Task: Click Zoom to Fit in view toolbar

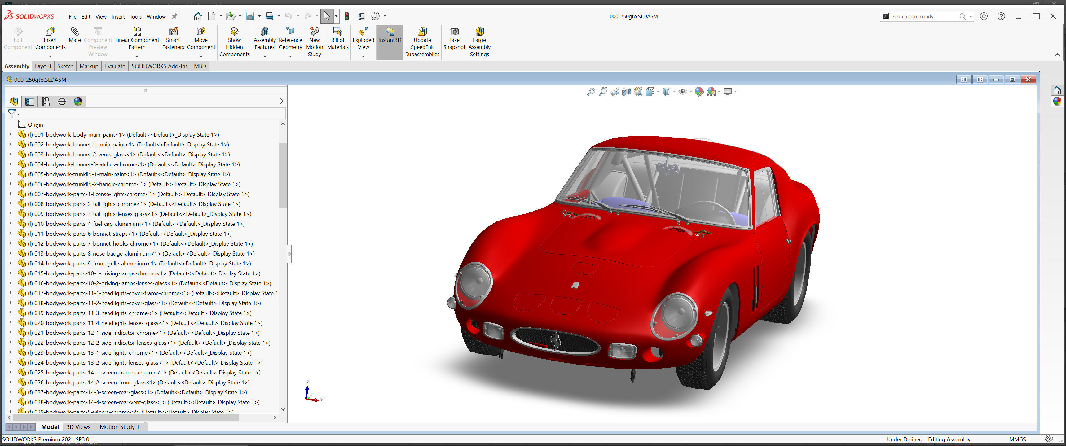Action: pyautogui.click(x=591, y=92)
